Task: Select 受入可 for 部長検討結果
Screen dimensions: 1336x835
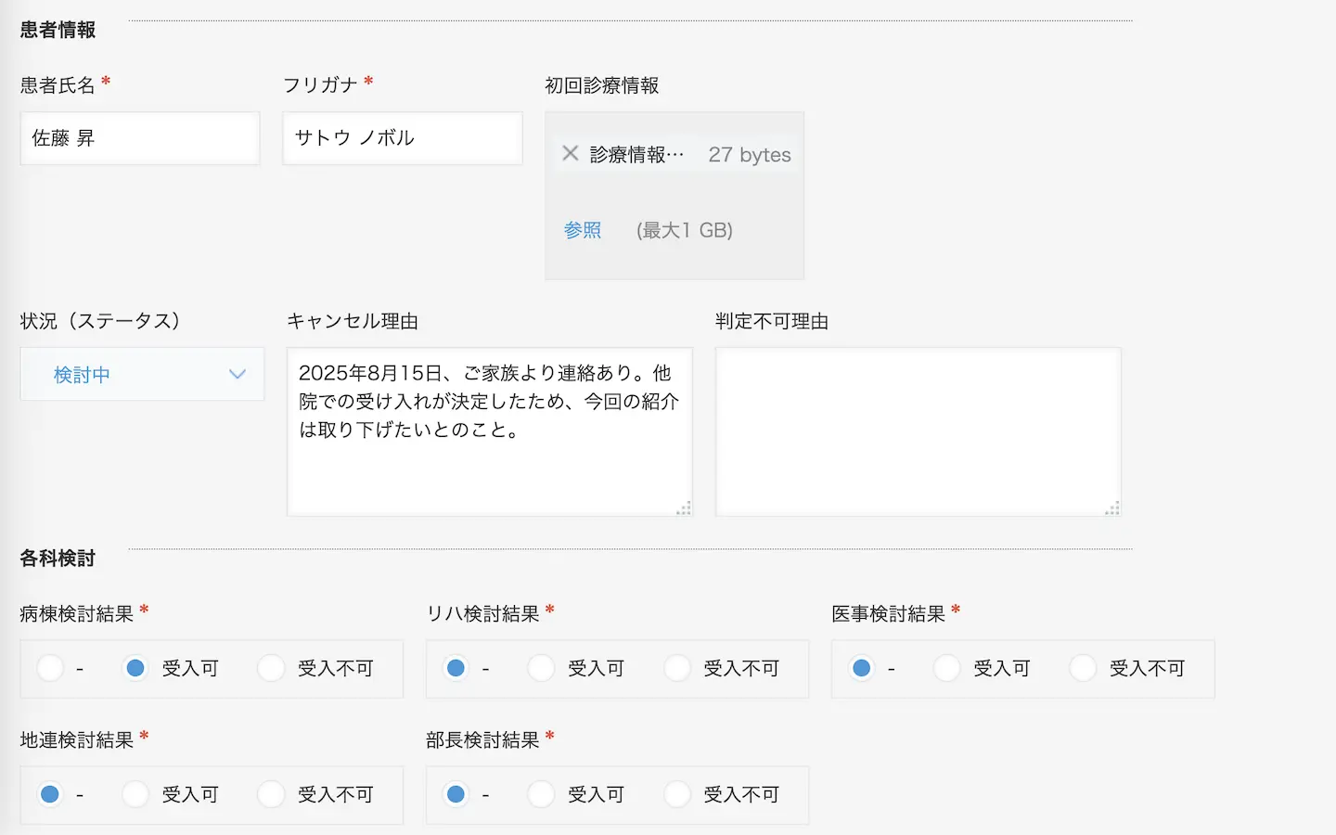Action: coord(542,794)
